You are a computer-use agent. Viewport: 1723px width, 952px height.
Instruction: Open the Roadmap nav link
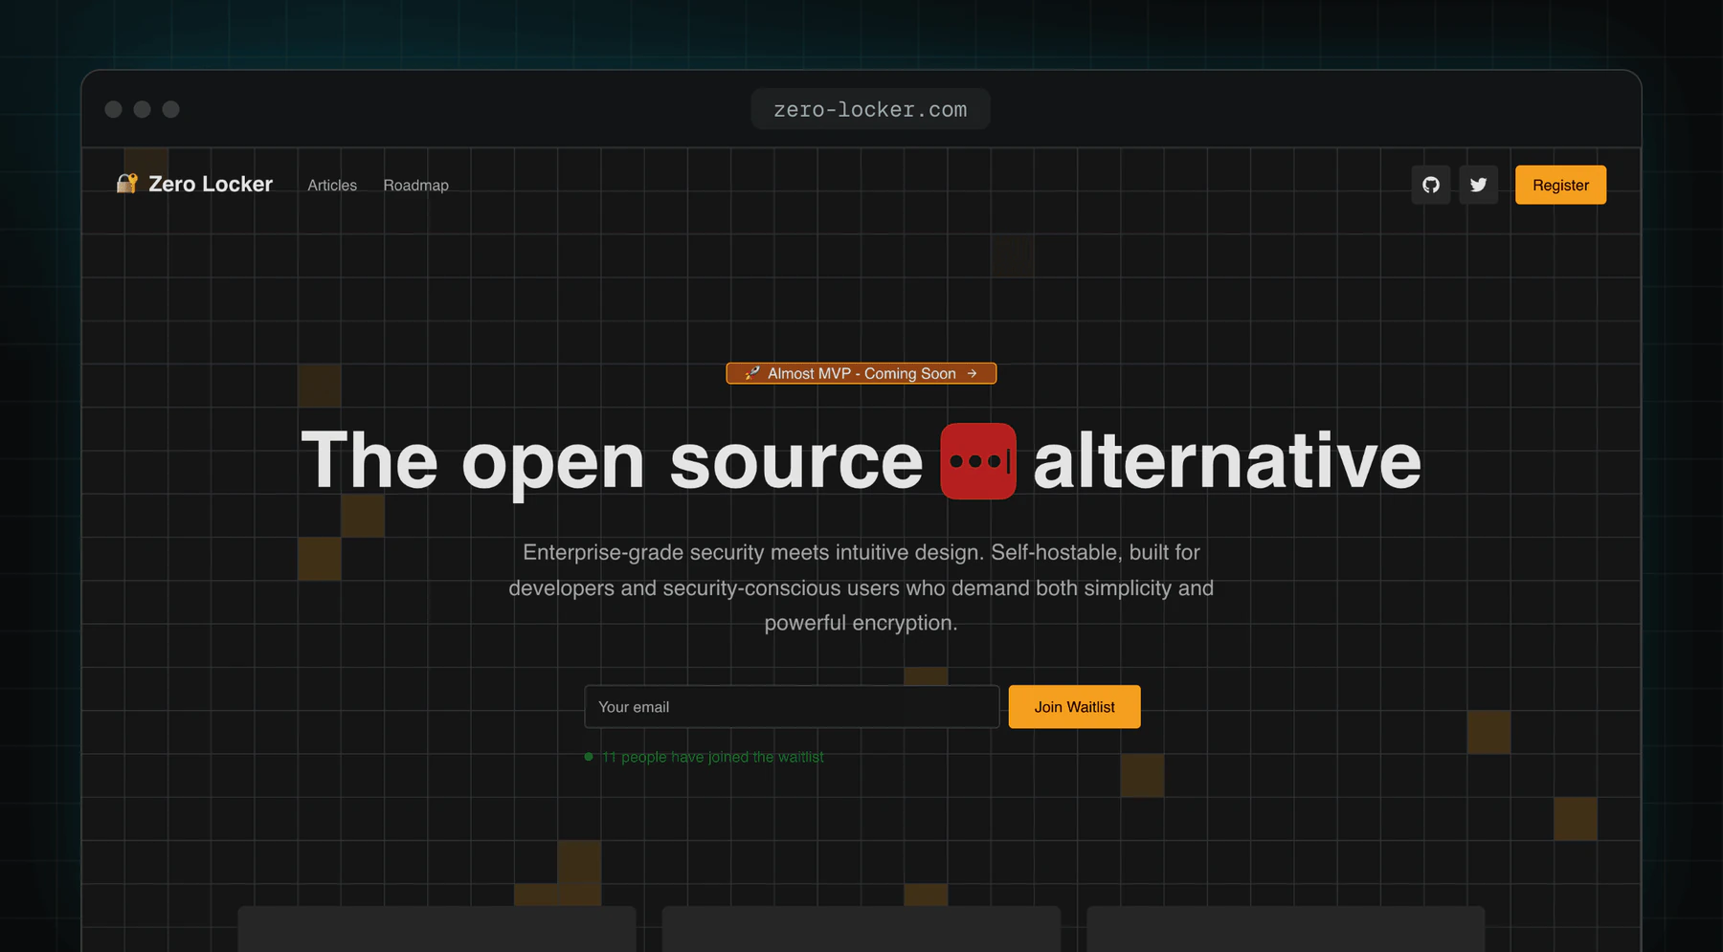pyautogui.click(x=415, y=186)
